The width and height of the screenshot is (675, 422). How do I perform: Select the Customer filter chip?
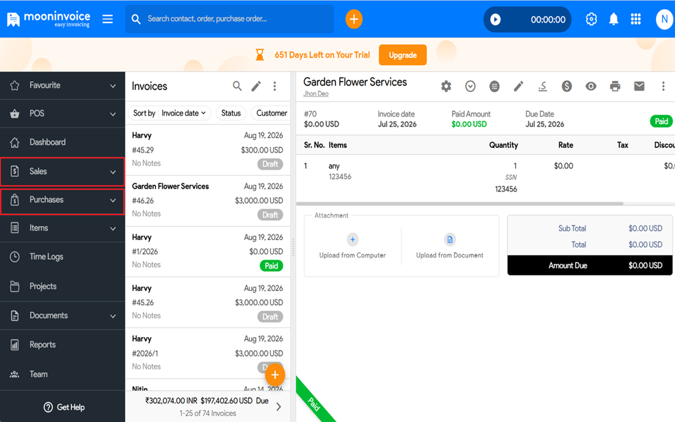271,113
